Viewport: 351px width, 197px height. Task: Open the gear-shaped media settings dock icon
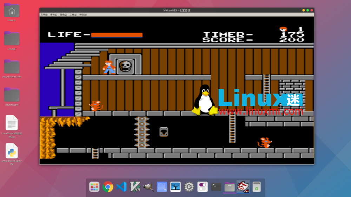(x=189, y=187)
